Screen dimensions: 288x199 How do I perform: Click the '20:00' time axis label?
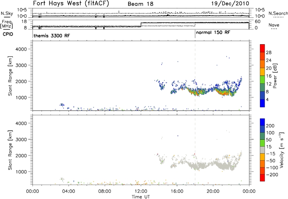[x=213, y=191]
